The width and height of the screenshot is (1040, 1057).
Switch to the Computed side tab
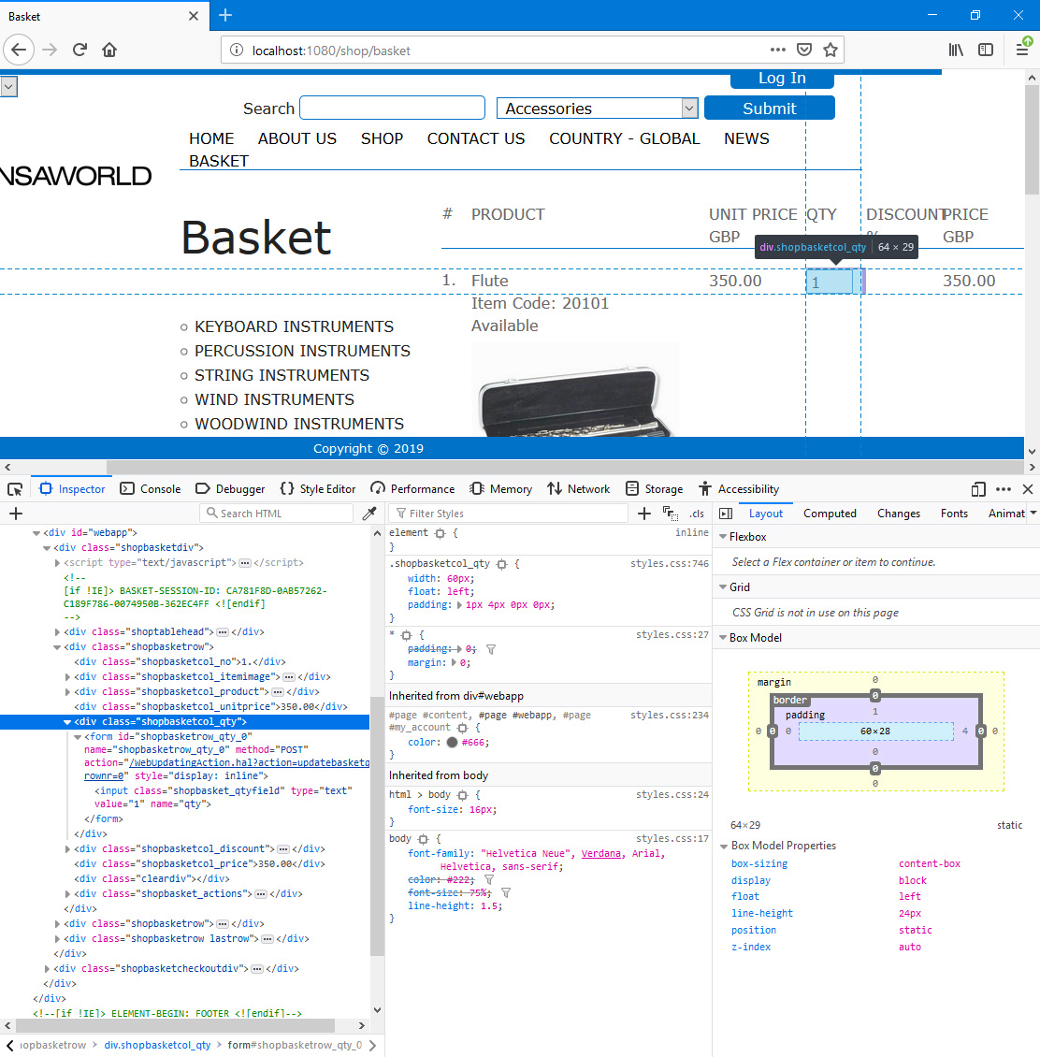(x=830, y=514)
